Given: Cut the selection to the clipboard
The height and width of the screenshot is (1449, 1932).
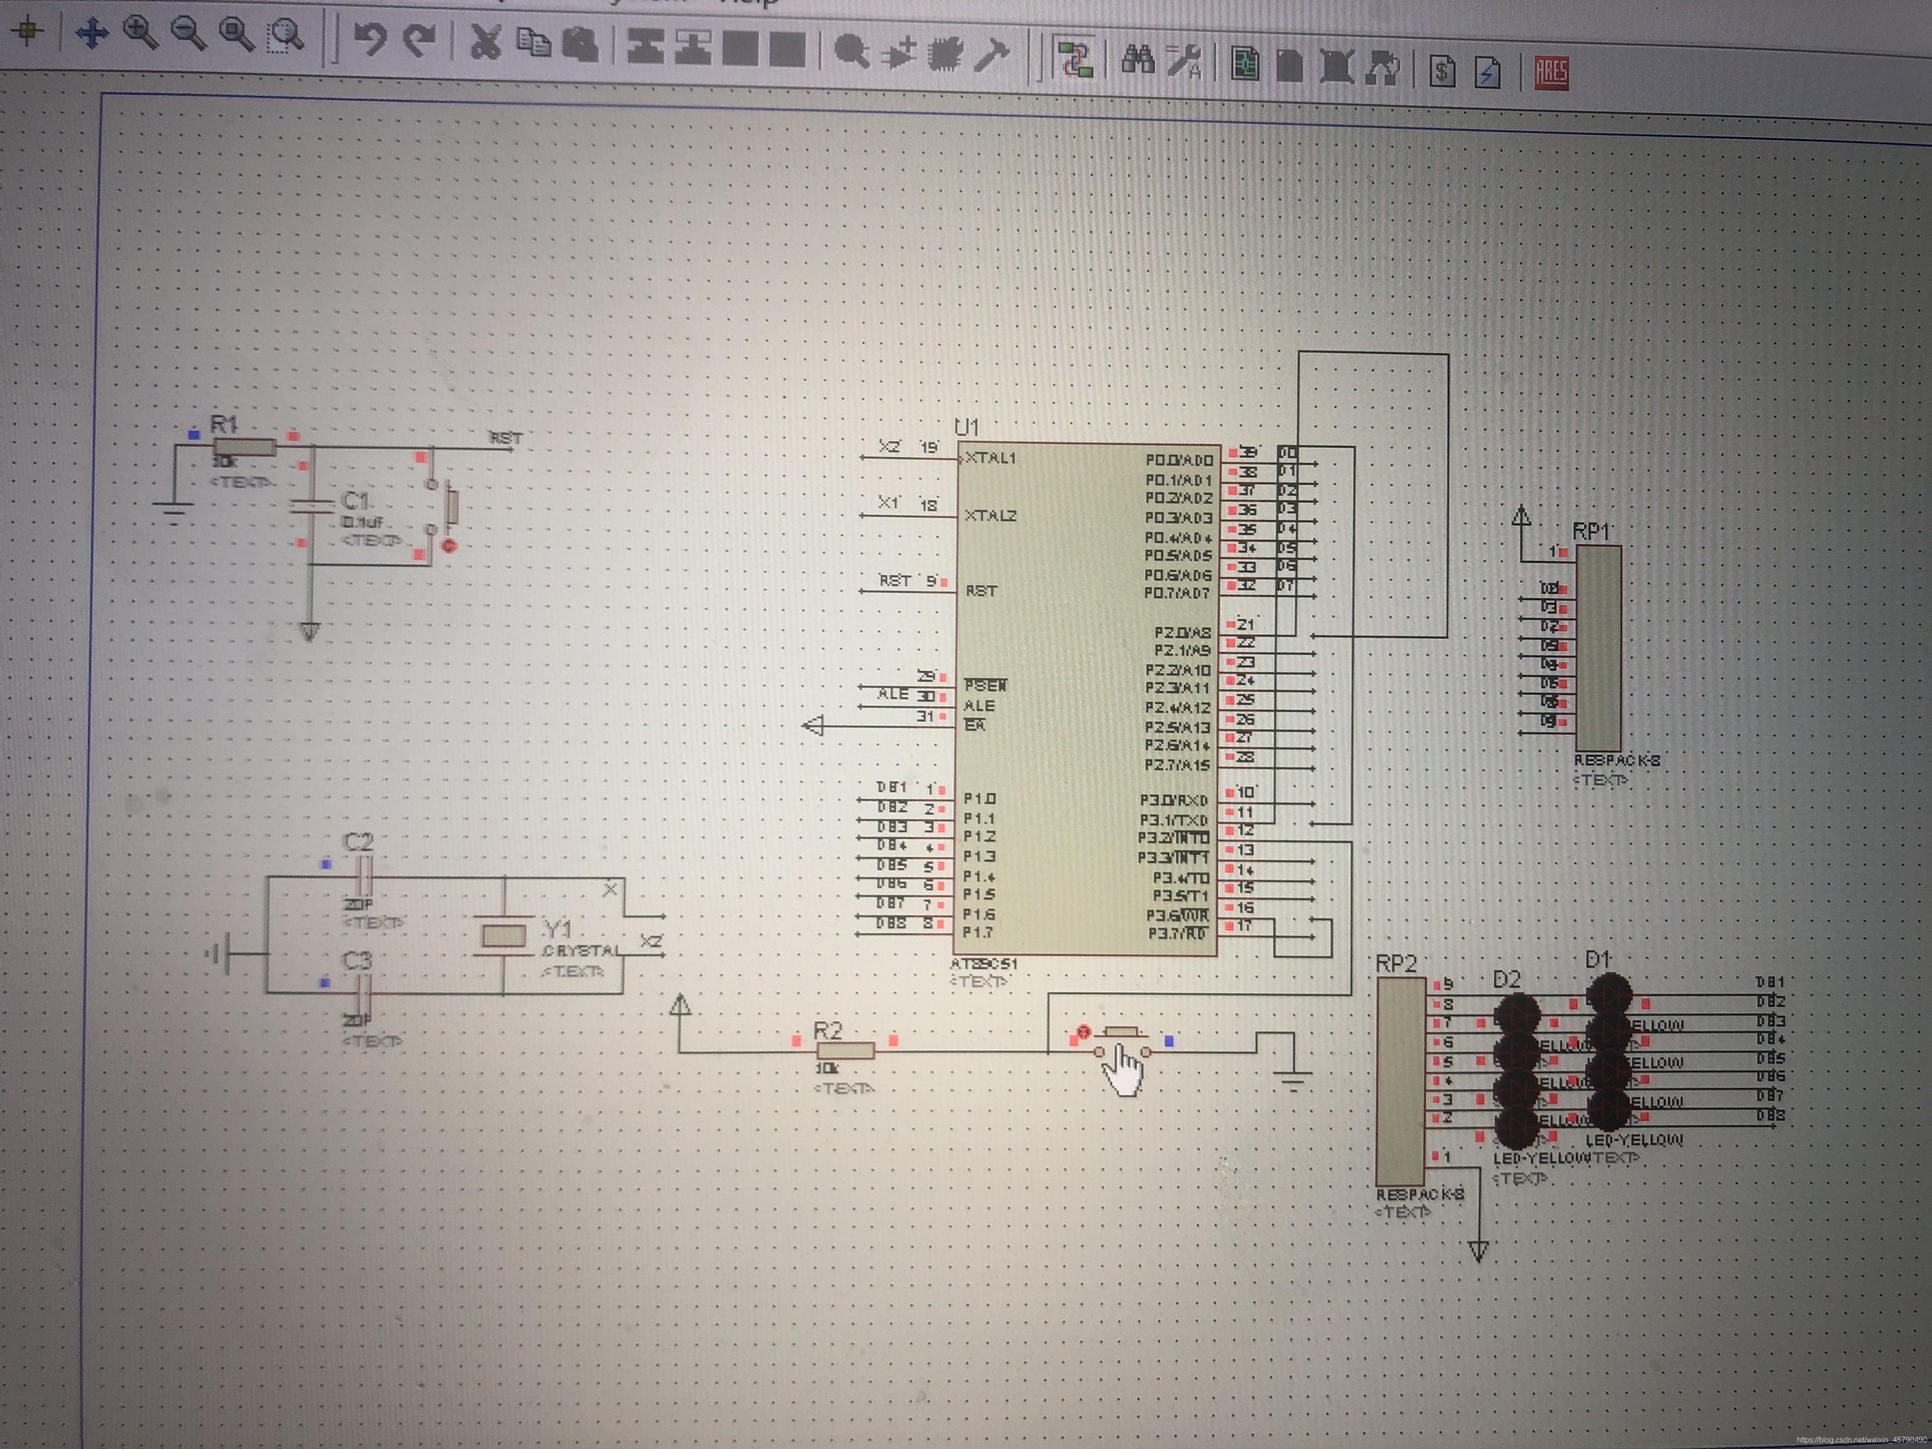Looking at the screenshot, I should (485, 42).
